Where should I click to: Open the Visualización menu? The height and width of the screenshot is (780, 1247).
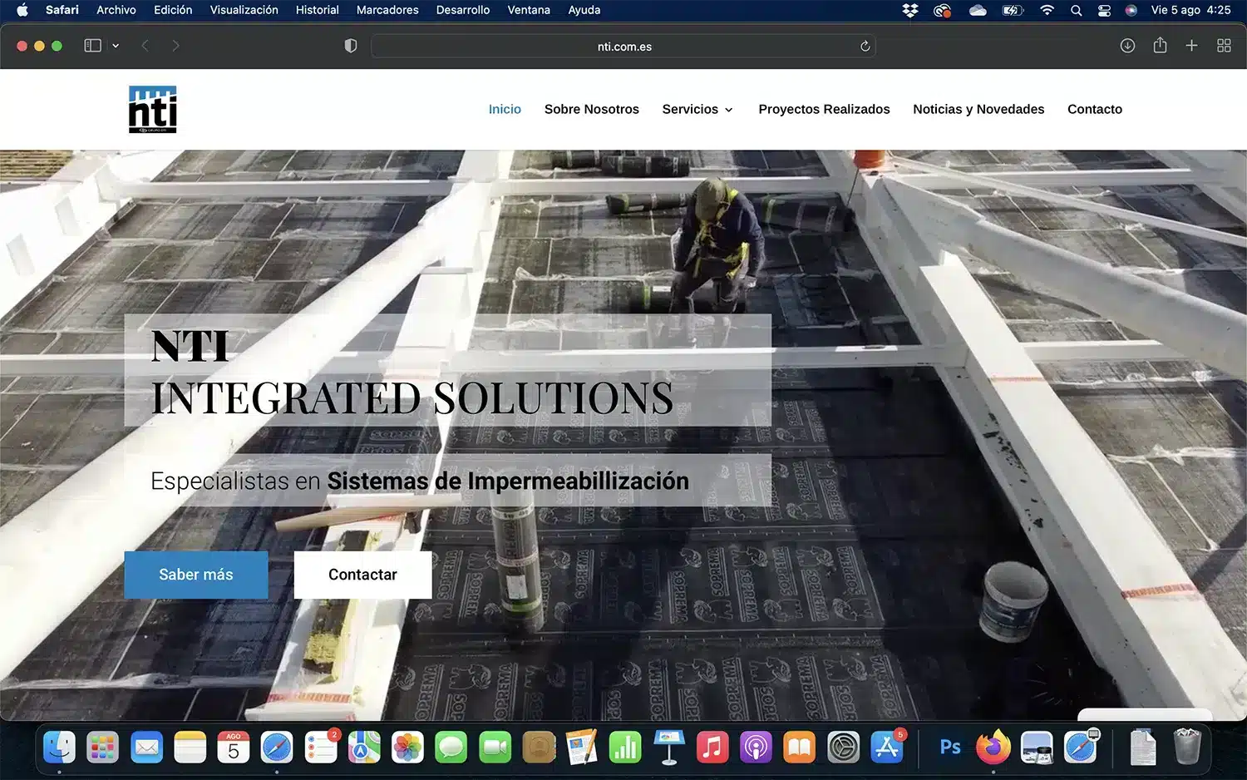[244, 10]
